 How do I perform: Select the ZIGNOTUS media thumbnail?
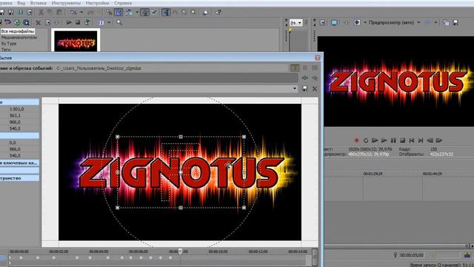point(76,41)
